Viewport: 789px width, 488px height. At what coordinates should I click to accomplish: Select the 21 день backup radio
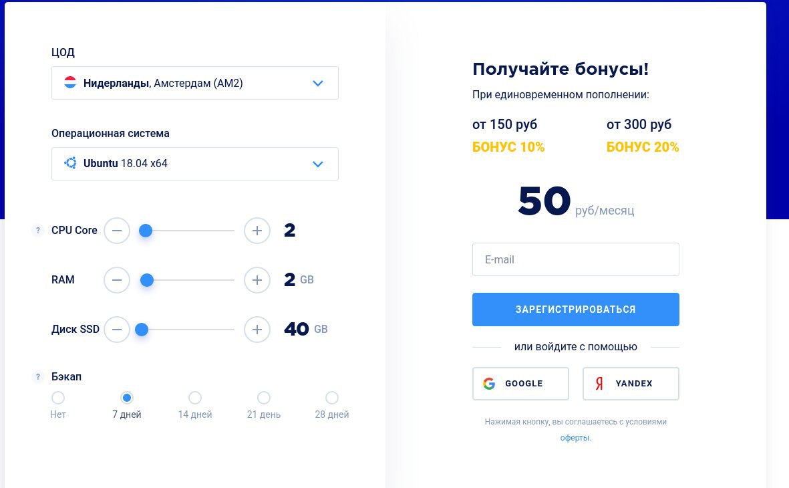click(x=264, y=398)
